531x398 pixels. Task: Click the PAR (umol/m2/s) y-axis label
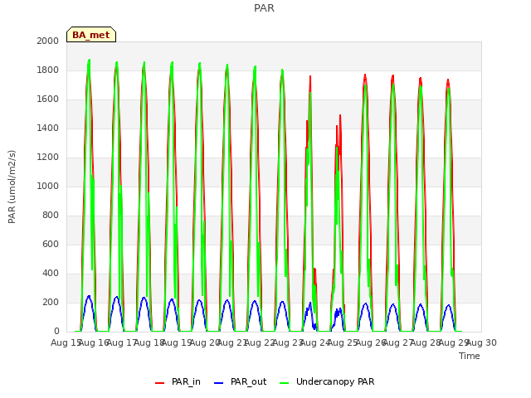coord(12,187)
